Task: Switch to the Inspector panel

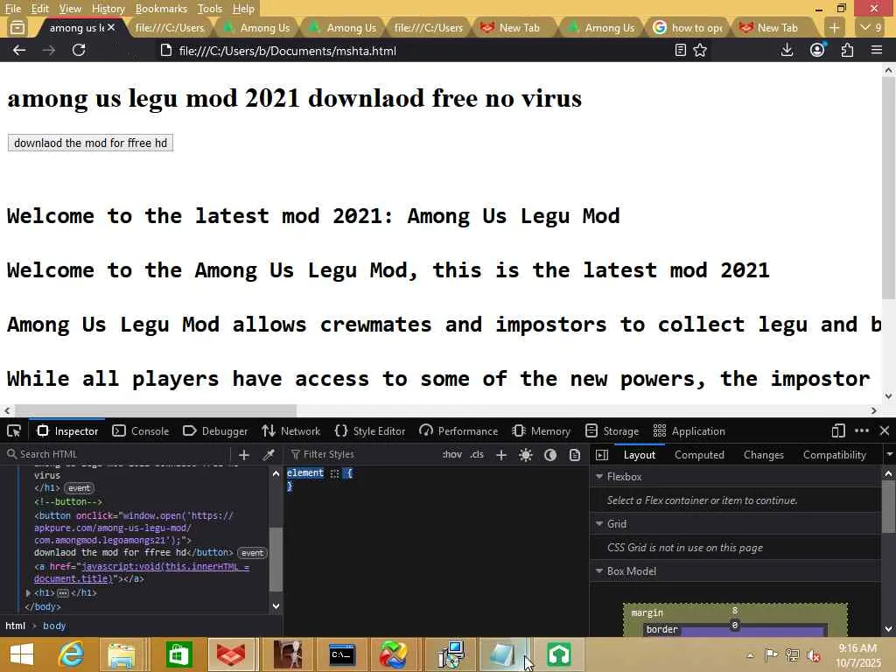Action: [x=68, y=430]
